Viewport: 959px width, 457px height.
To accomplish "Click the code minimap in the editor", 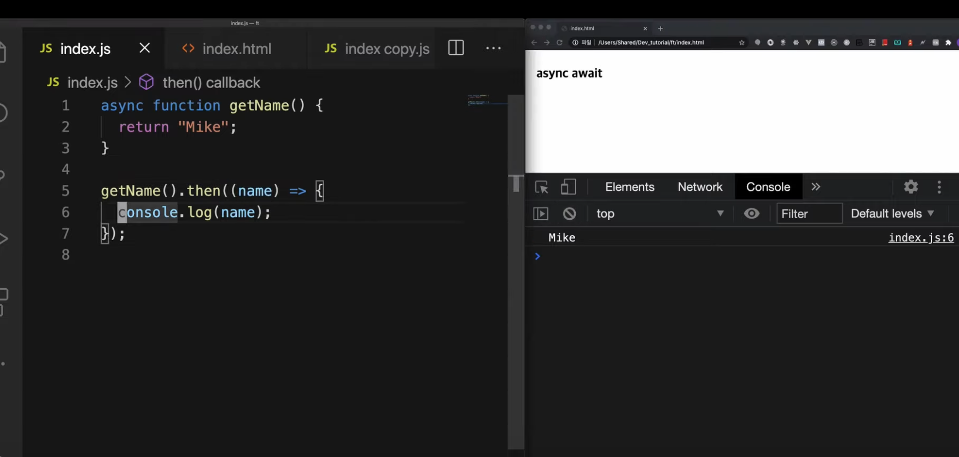I will 486,100.
